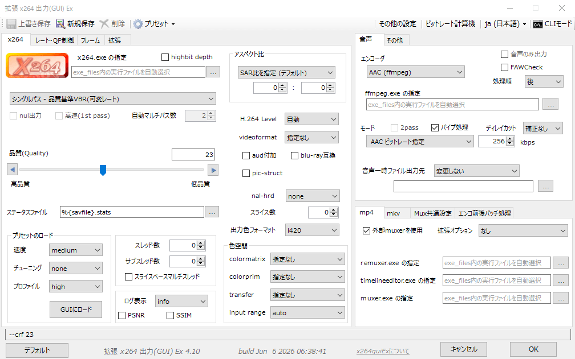Click --crf 23 command line field

click(x=288, y=335)
